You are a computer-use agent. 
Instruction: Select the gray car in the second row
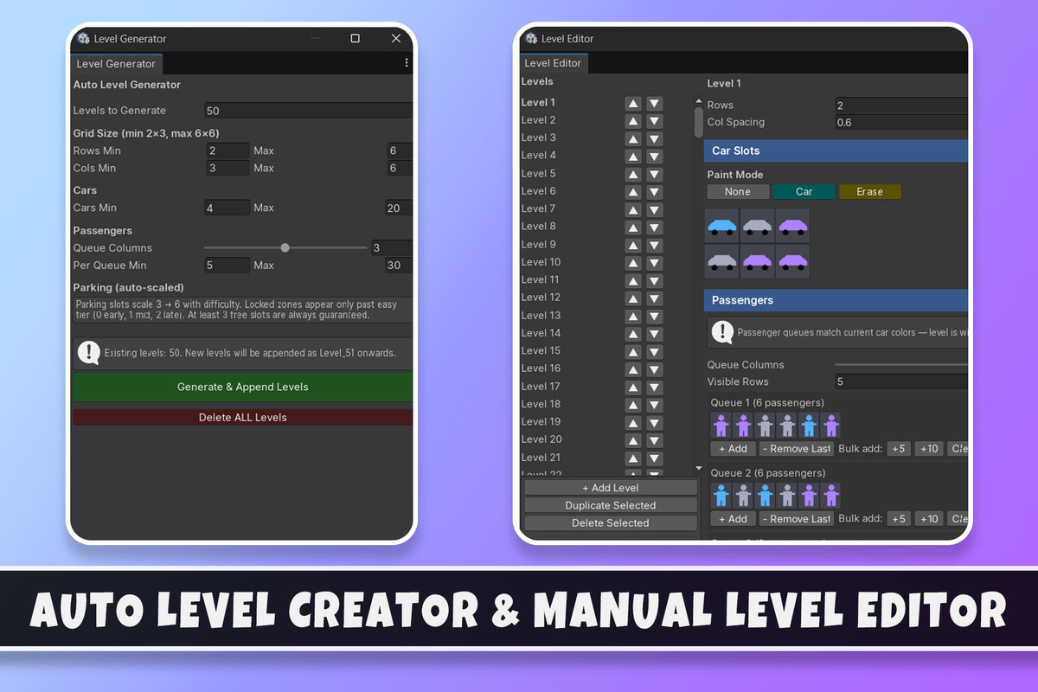722,261
